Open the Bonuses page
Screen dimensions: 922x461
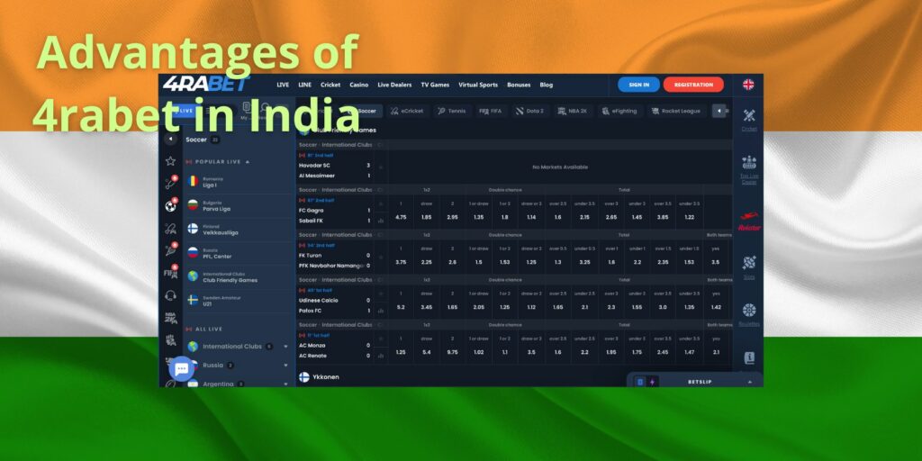[x=519, y=85]
